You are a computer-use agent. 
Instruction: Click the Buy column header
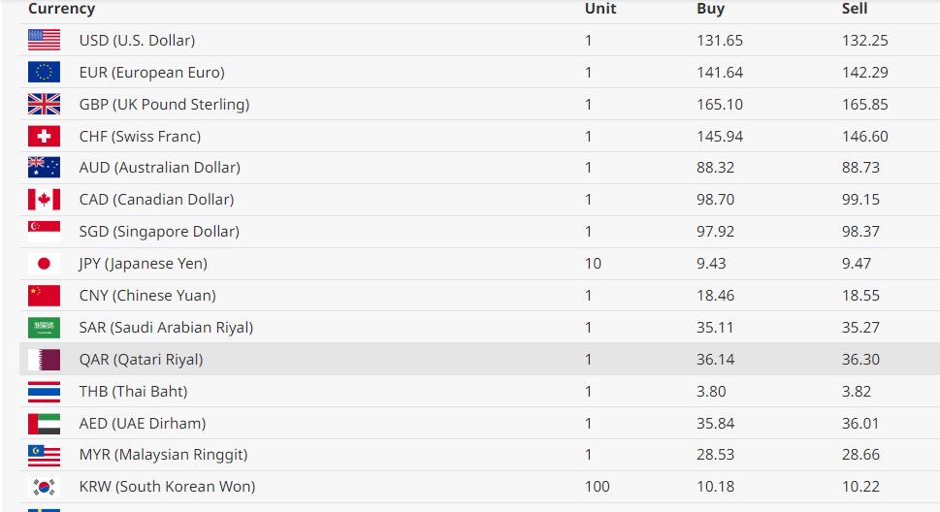pyautogui.click(x=710, y=9)
